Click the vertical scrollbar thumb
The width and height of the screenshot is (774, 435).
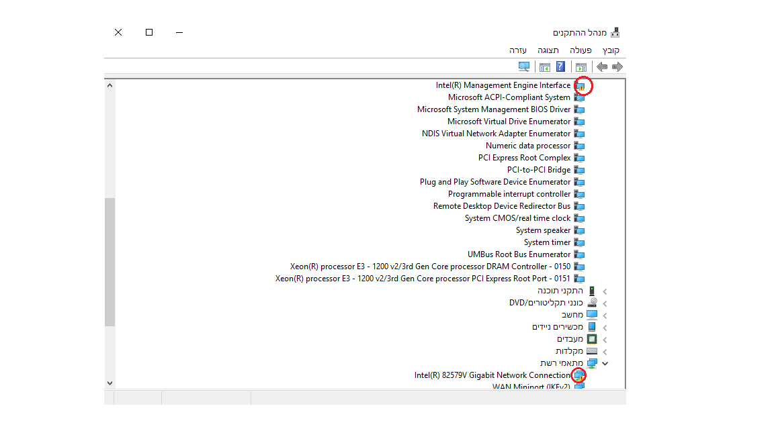(110, 262)
